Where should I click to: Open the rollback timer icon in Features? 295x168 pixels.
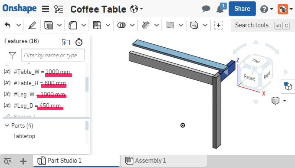79,42
